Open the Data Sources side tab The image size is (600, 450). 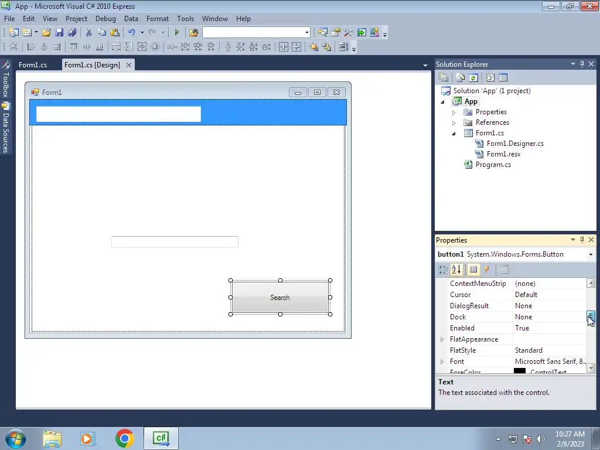pyautogui.click(x=5, y=127)
